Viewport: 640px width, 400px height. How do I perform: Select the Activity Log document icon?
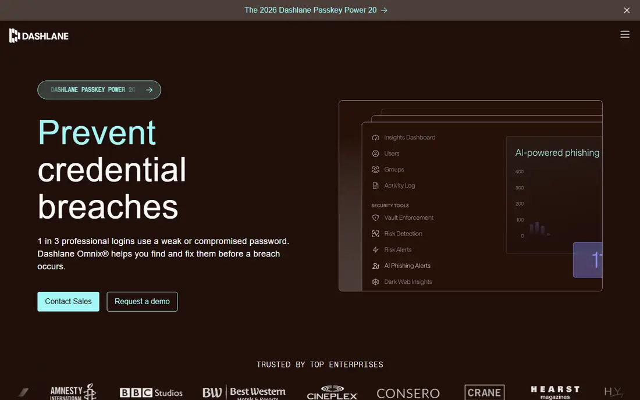point(375,185)
